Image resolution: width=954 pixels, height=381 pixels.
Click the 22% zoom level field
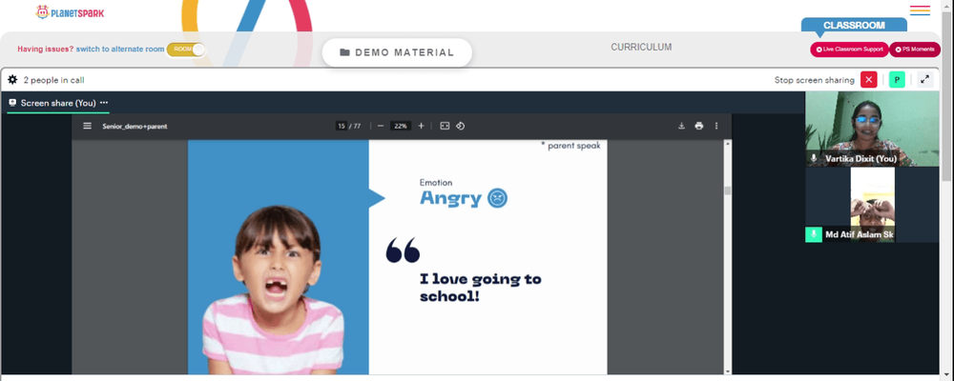401,126
